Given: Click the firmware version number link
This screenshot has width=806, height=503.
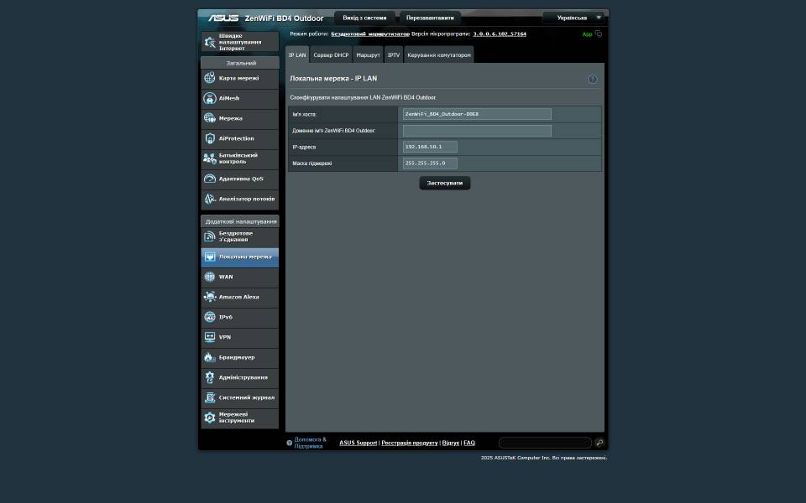Looking at the screenshot, I should click(x=500, y=34).
